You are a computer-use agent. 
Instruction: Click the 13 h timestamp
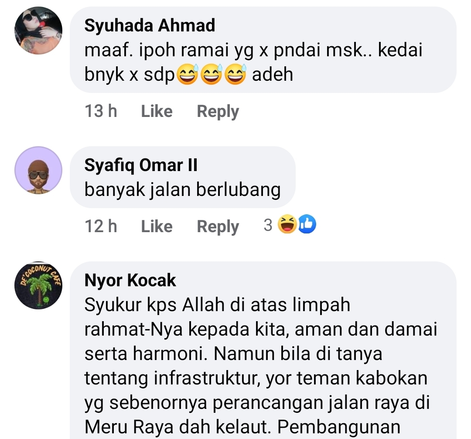click(101, 111)
